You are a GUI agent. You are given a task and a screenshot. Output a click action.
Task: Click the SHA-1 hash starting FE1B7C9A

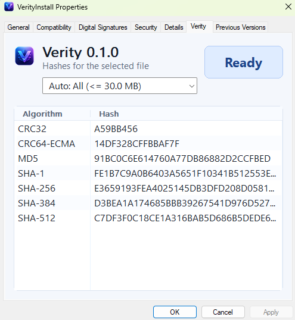(x=185, y=174)
